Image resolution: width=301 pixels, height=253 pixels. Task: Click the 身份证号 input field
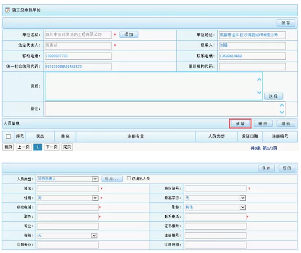[x=215, y=189]
